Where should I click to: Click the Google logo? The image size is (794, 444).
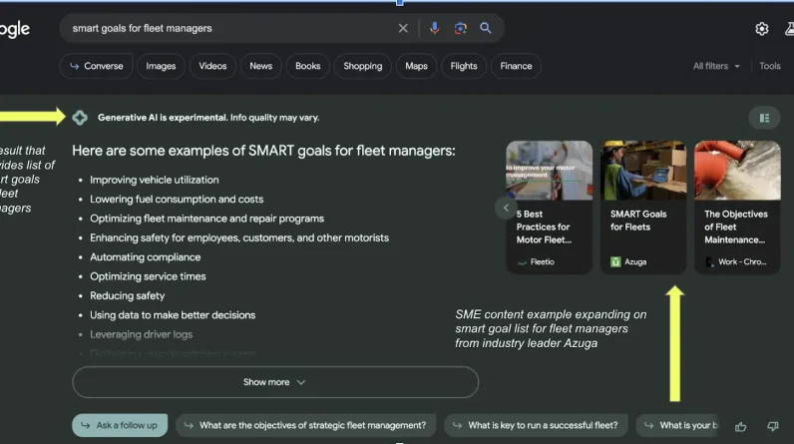click(x=15, y=29)
